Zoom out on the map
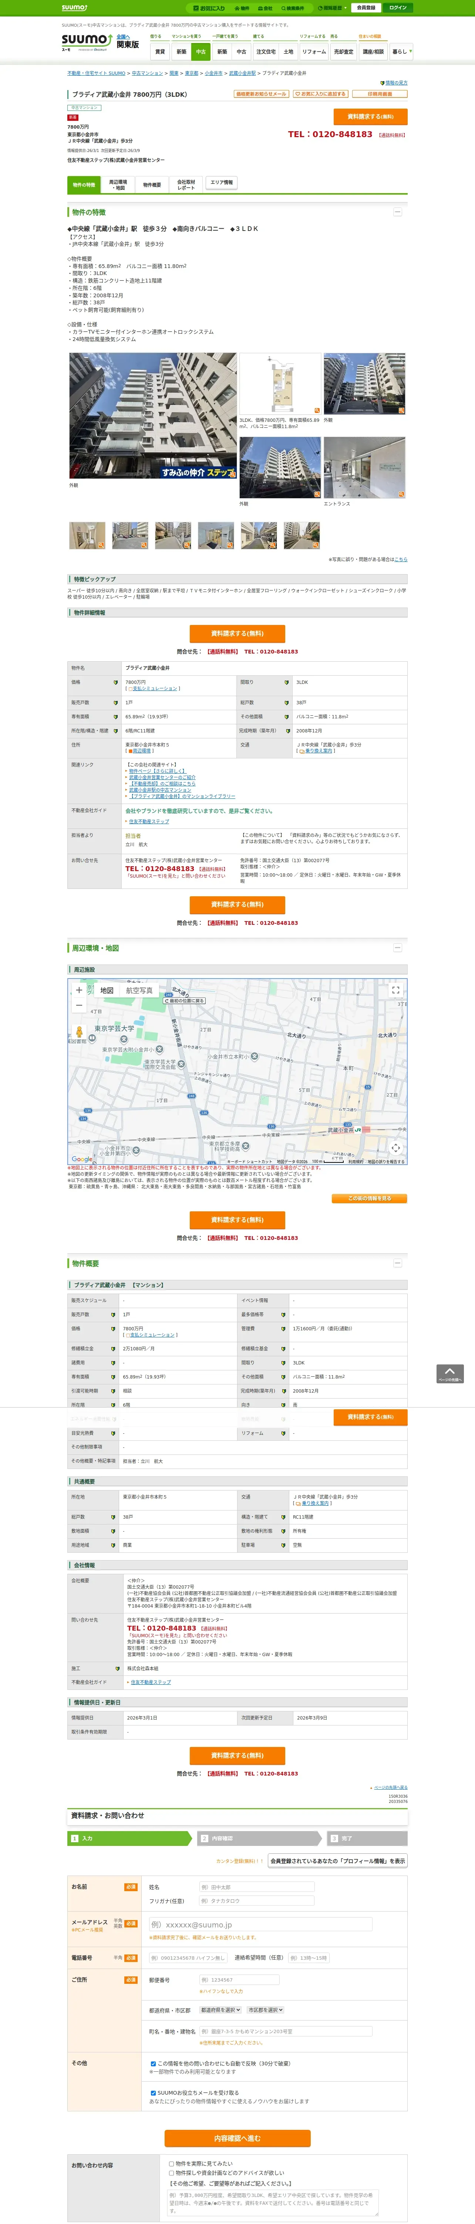 pos(79,1005)
